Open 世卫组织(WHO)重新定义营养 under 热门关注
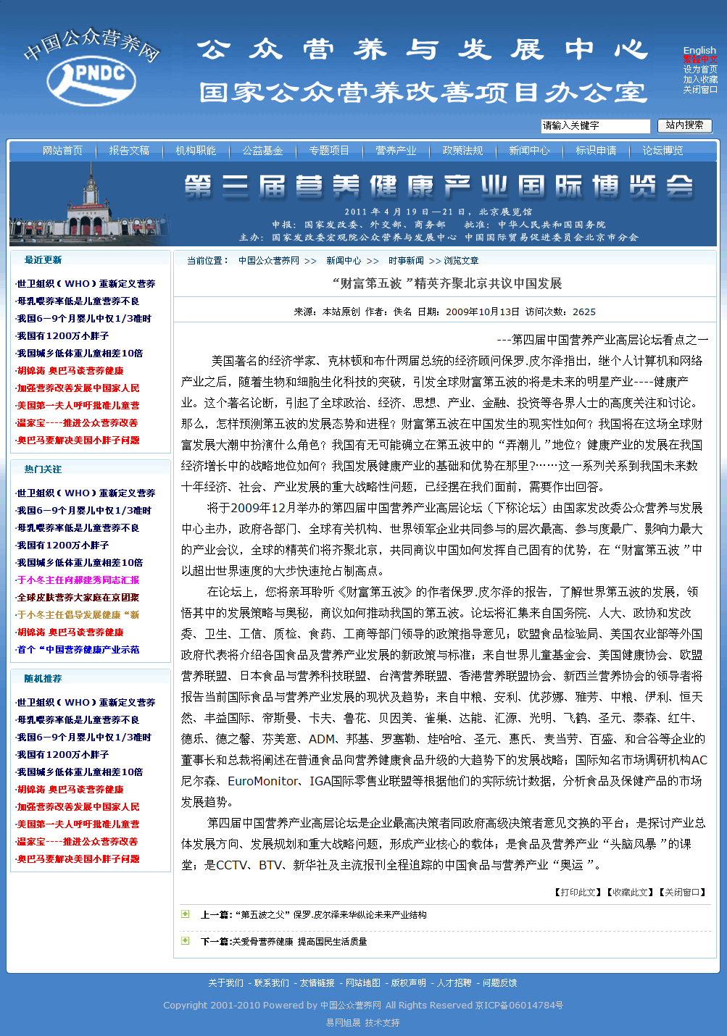This screenshot has width=727, height=1036. tap(86, 493)
